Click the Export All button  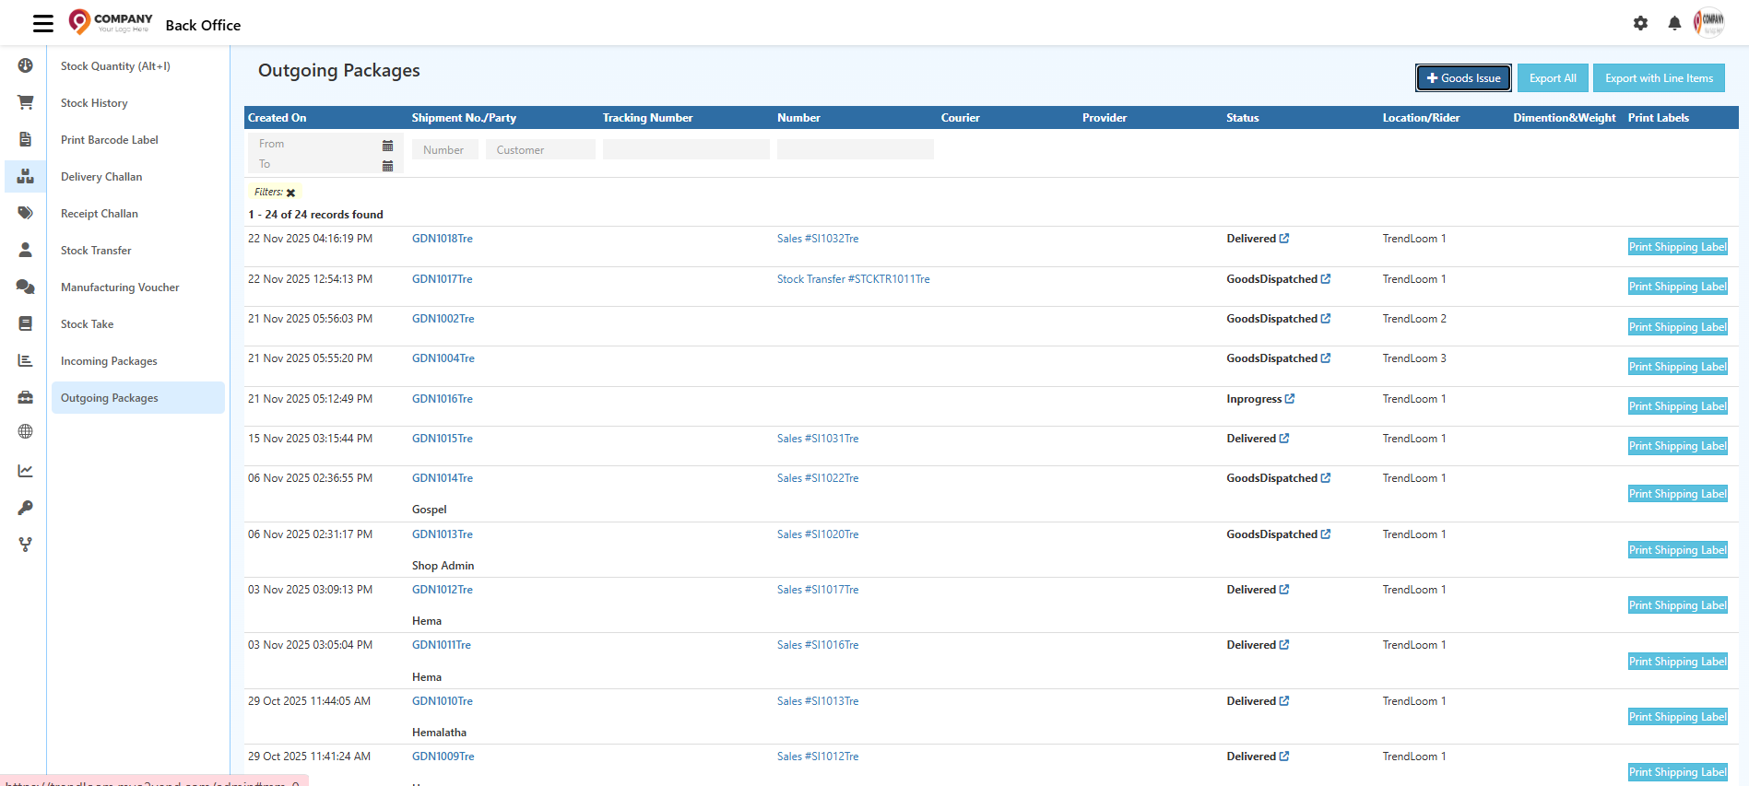[x=1553, y=78]
